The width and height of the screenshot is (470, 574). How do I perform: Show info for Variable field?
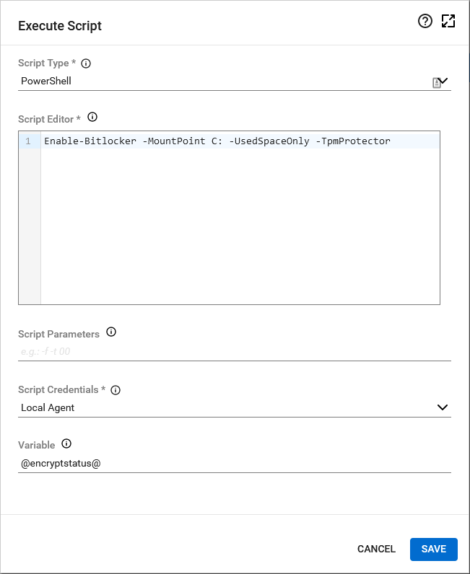(x=67, y=444)
